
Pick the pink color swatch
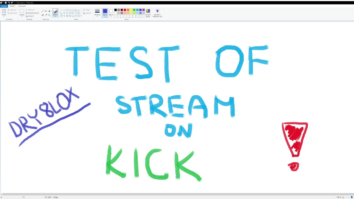[125, 13]
